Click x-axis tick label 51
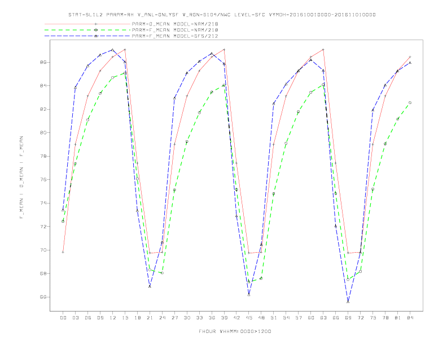 point(274,318)
